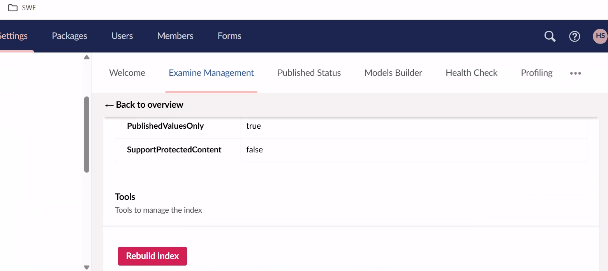Select the SupportProtectedContent label
The height and width of the screenshot is (271, 608).
tap(174, 150)
